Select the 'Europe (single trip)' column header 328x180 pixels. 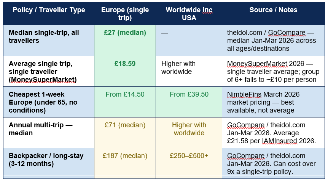pyautogui.click(x=125, y=14)
